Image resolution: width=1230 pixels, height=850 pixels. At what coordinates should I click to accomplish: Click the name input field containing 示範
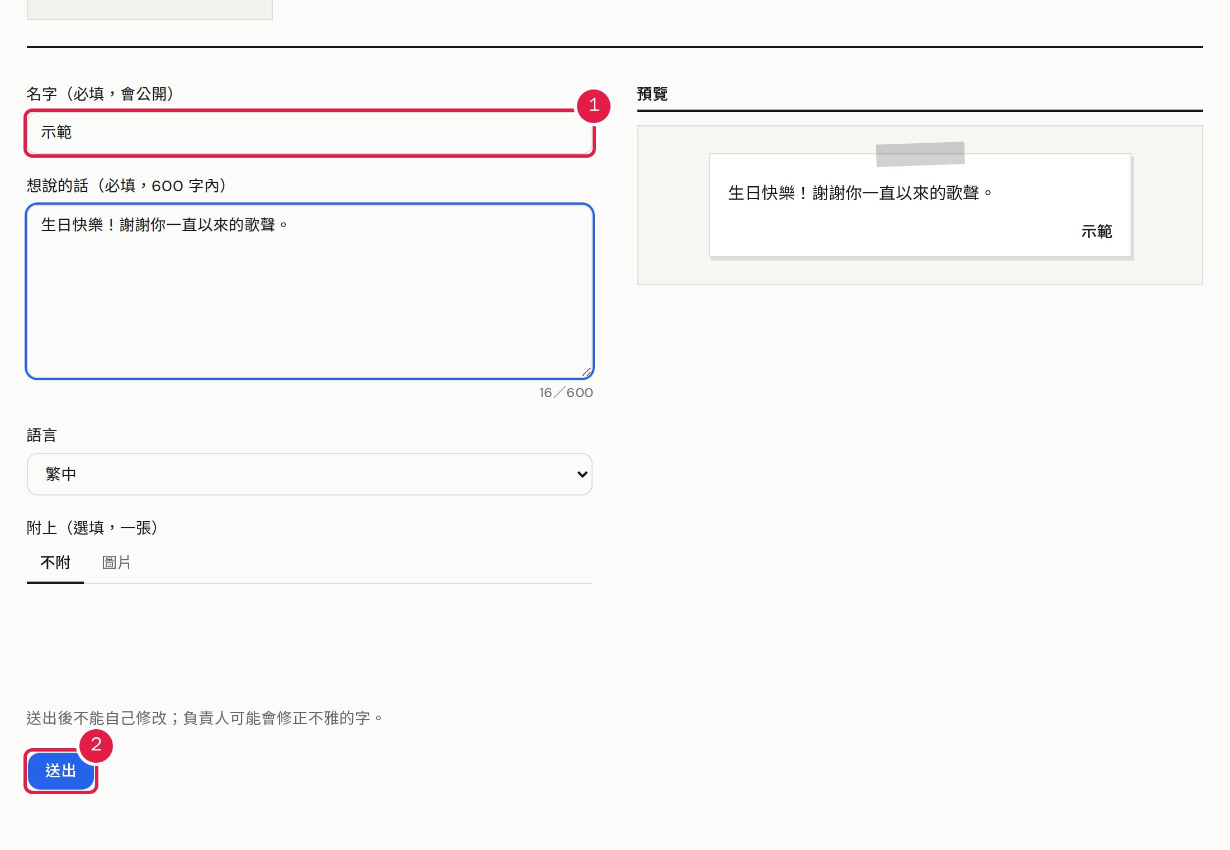pyautogui.click(x=309, y=133)
